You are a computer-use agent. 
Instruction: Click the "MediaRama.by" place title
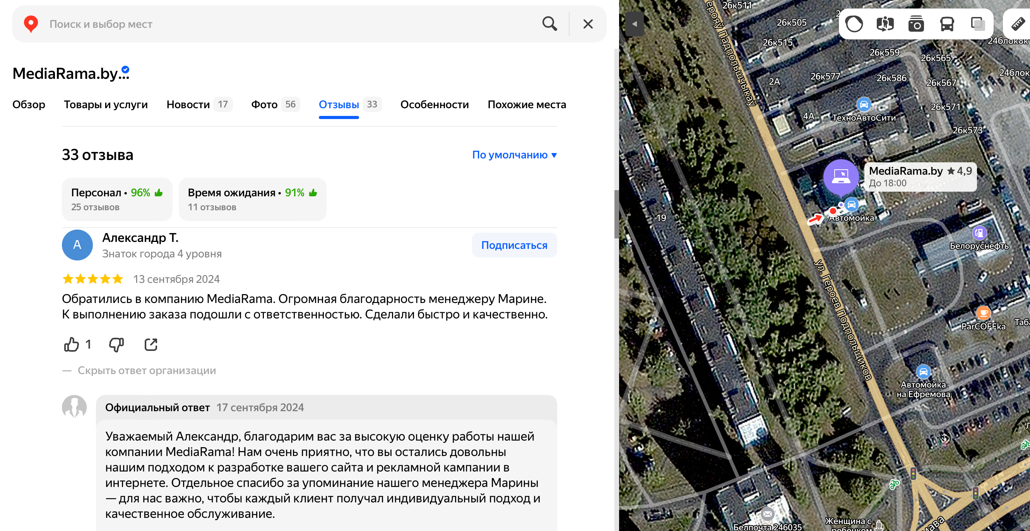70,73
